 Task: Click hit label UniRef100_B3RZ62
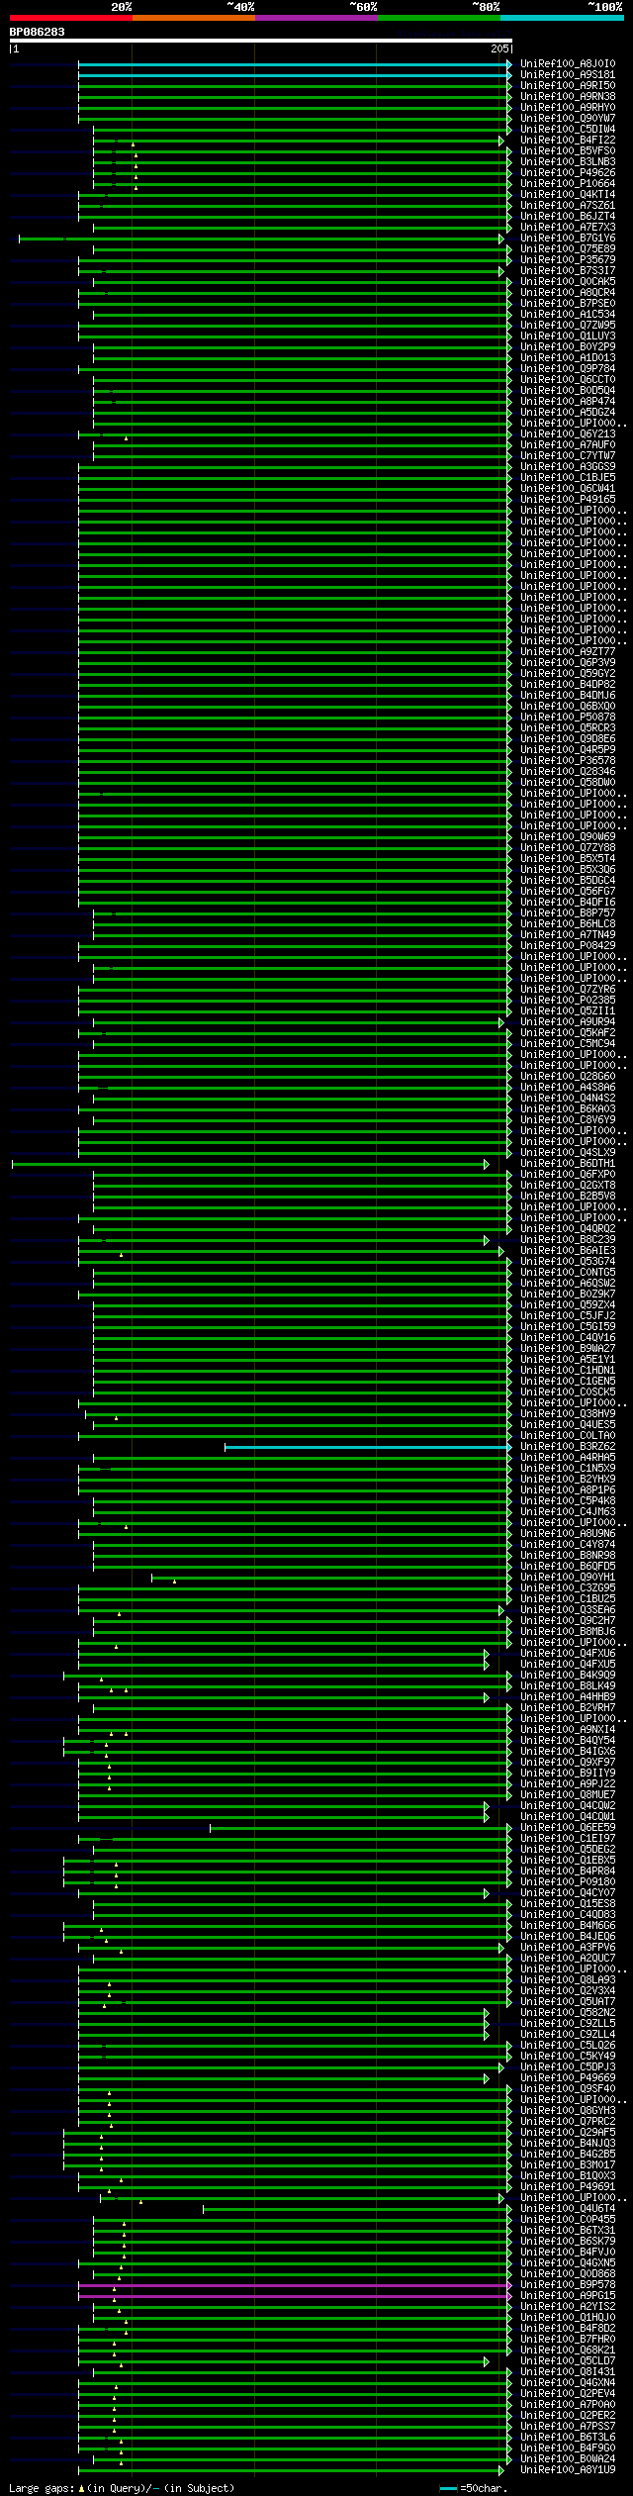(568, 1447)
